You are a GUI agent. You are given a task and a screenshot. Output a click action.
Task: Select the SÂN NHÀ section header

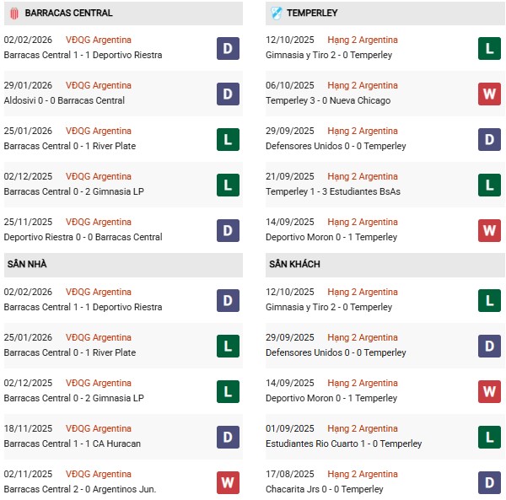coord(27,265)
